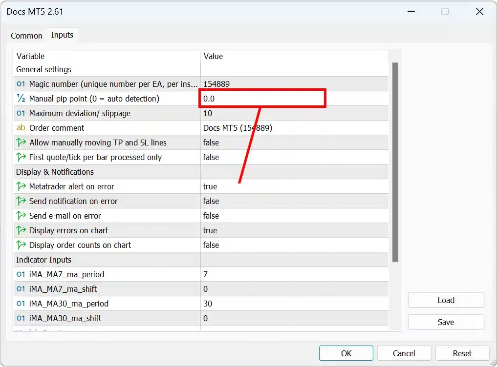This screenshot has width=497, height=367.
Task: Switch to the Common tab
Action: coord(26,36)
